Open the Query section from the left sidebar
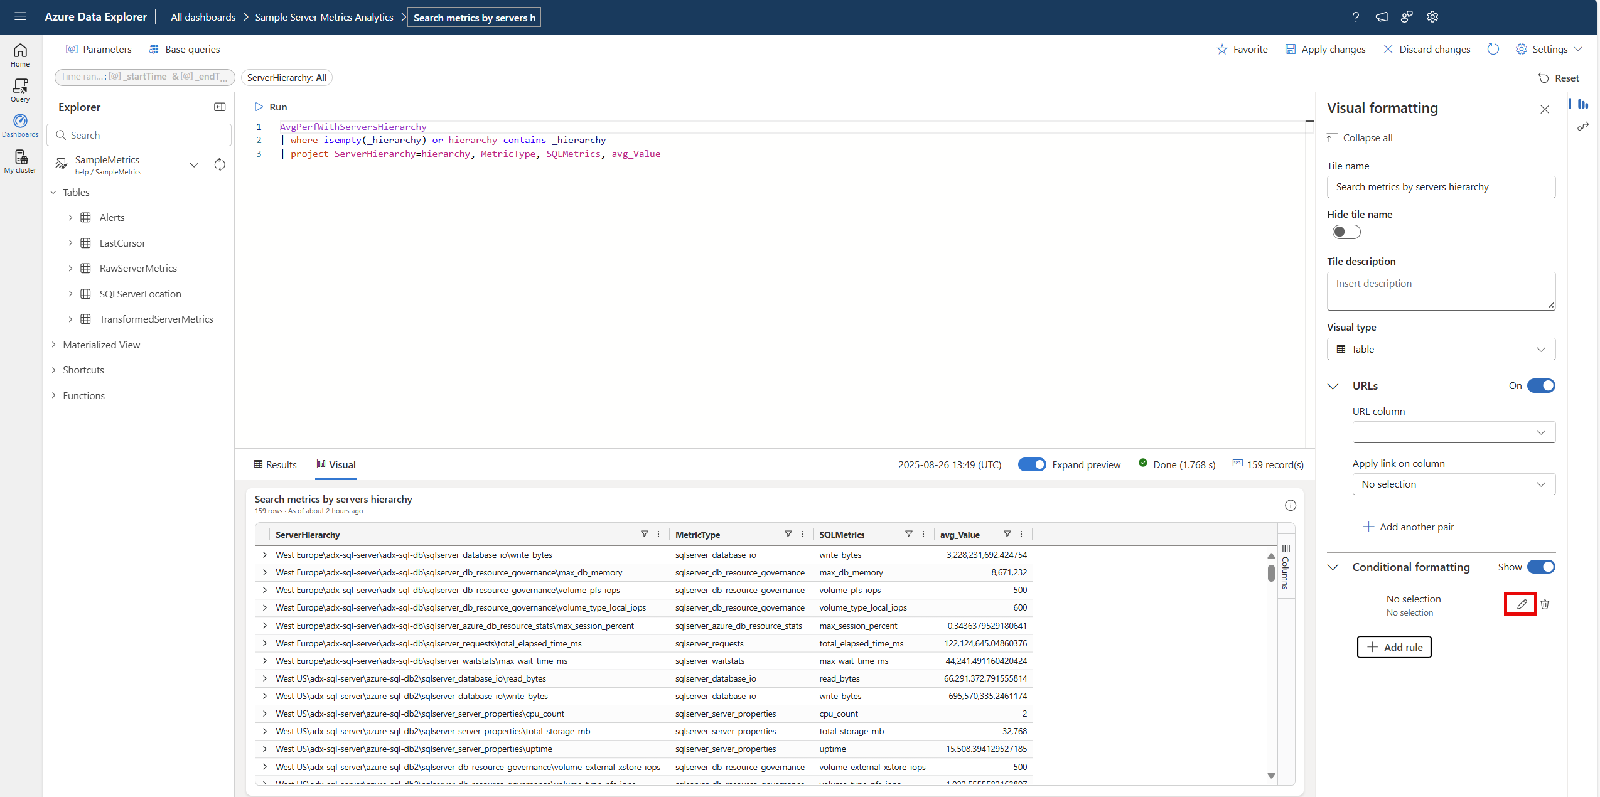The width and height of the screenshot is (1600, 797). coord(19,90)
